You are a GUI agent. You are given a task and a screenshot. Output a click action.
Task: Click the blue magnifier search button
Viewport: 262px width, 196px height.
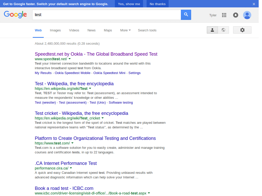point(186,15)
